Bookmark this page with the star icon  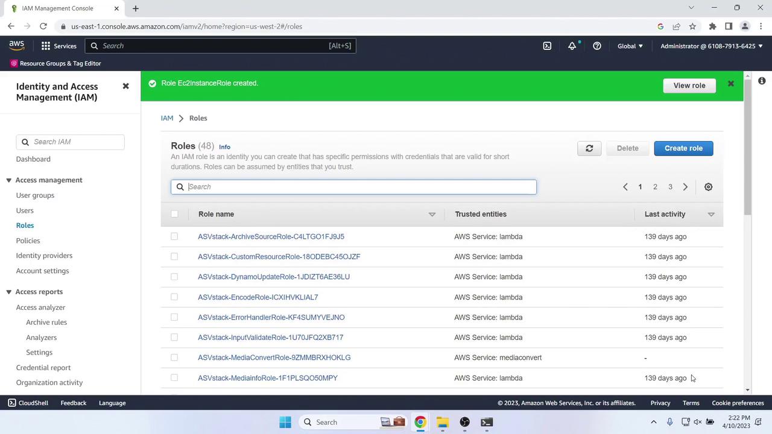point(692,27)
